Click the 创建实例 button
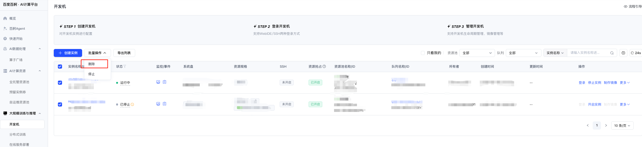 pos(68,53)
